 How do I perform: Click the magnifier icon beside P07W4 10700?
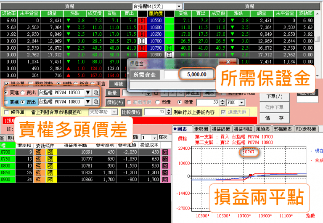click(96, 93)
